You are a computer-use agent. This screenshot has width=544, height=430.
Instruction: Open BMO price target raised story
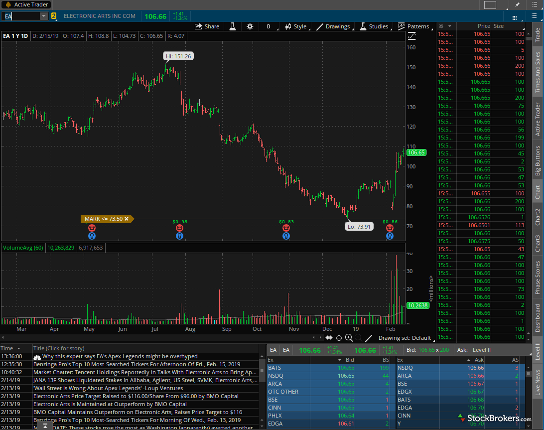point(136,396)
